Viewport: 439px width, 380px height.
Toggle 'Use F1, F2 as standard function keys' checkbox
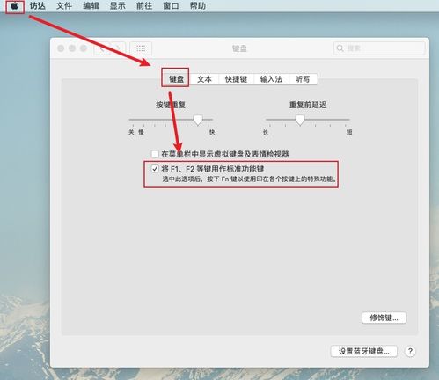click(x=155, y=169)
